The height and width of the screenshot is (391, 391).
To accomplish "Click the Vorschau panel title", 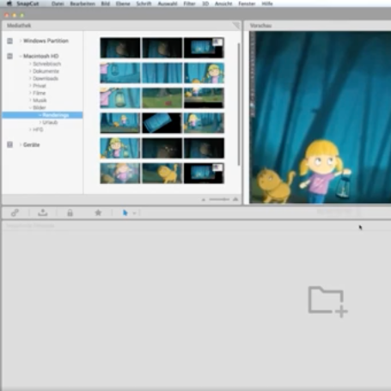I will (x=260, y=26).
